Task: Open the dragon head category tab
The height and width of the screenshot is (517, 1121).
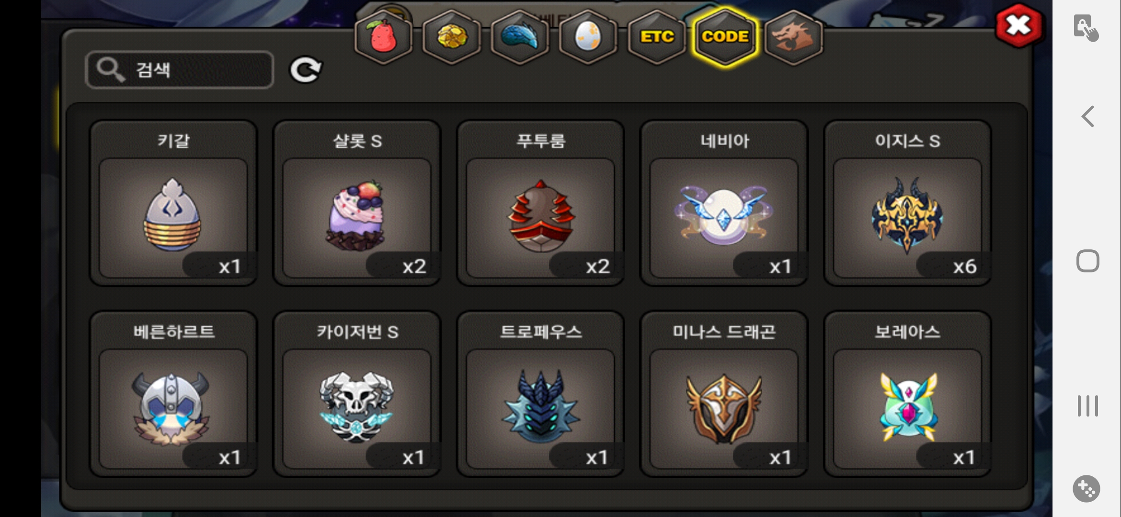Action: pos(794,37)
